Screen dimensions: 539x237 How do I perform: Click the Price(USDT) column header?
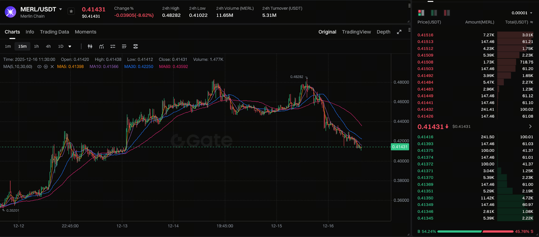429,22
